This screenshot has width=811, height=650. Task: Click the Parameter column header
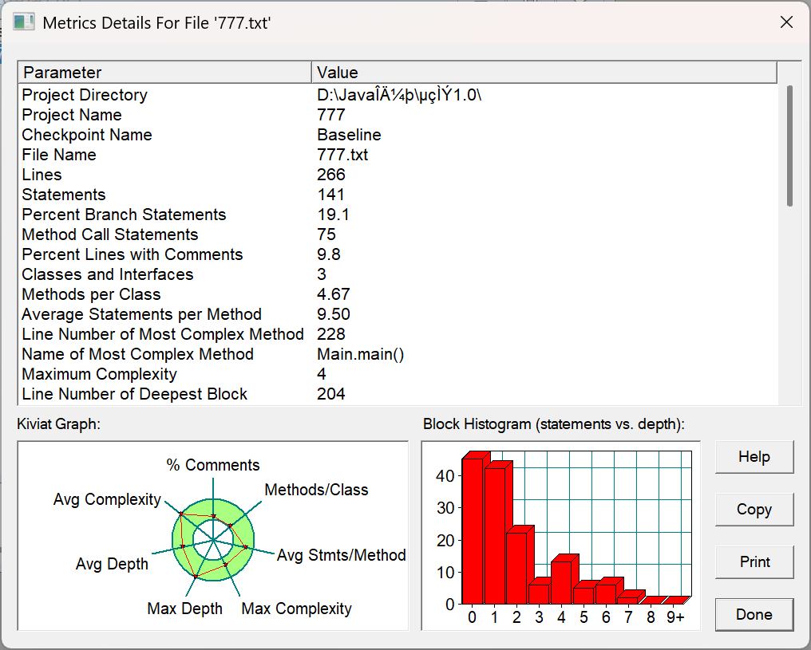click(164, 73)
